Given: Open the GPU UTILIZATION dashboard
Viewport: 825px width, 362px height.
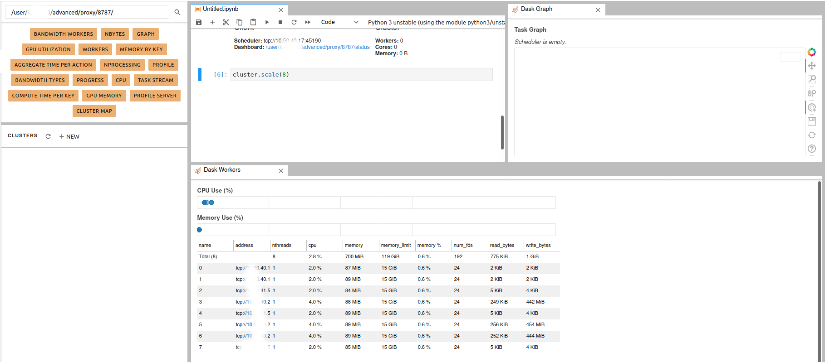Looking at the screenshot, I should (x=48, y=49).
